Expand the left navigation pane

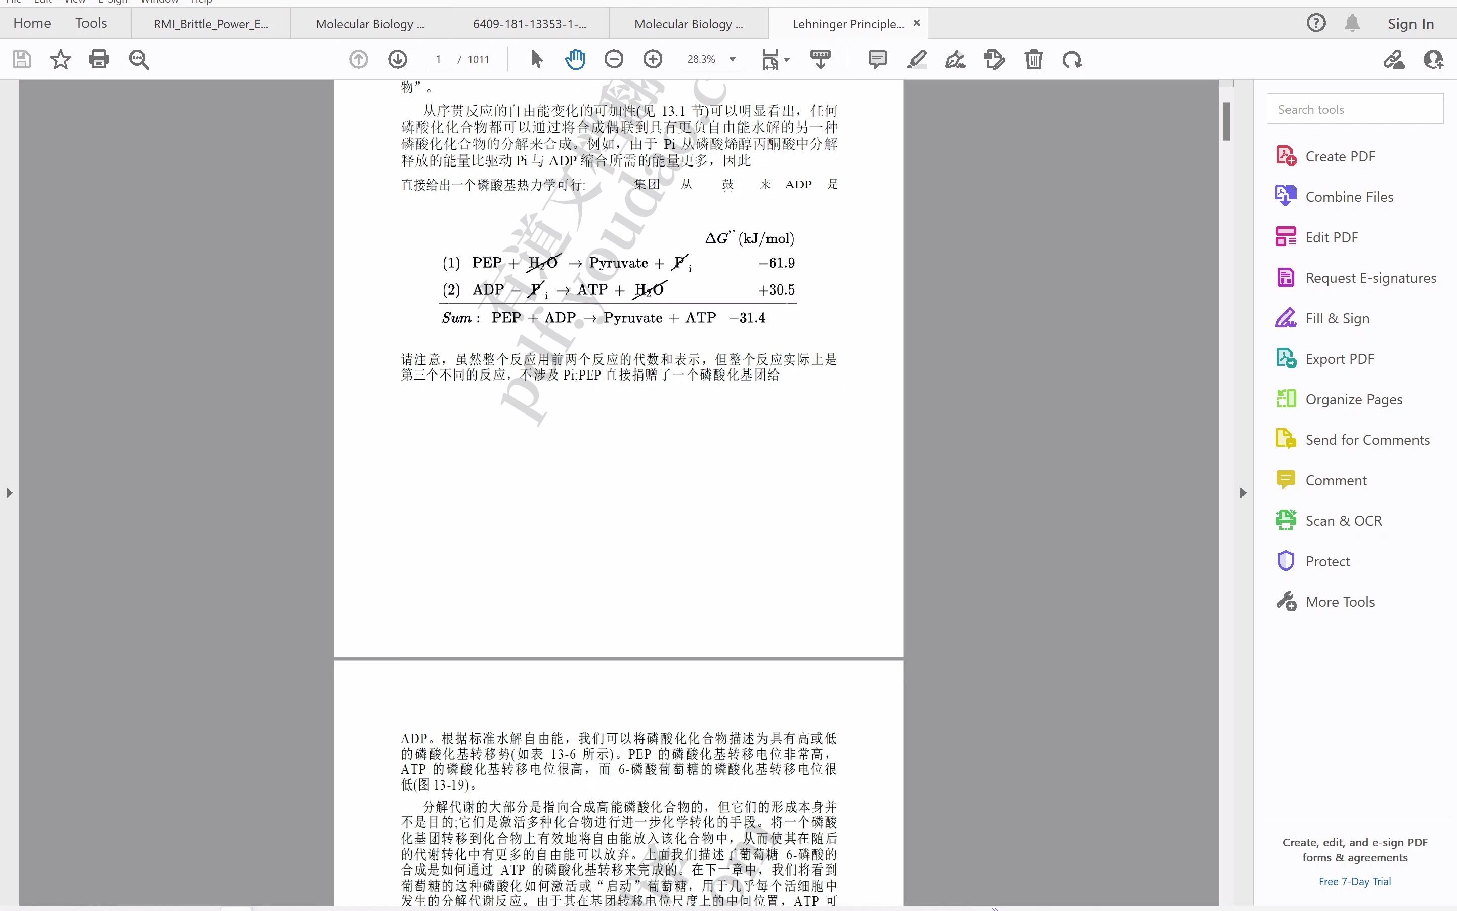tap(9, 493)
